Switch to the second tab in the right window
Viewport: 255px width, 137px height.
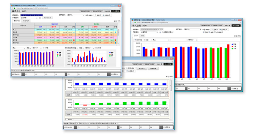(142, 36)
